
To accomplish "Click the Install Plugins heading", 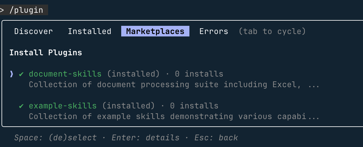I will (x=46, y=53).
